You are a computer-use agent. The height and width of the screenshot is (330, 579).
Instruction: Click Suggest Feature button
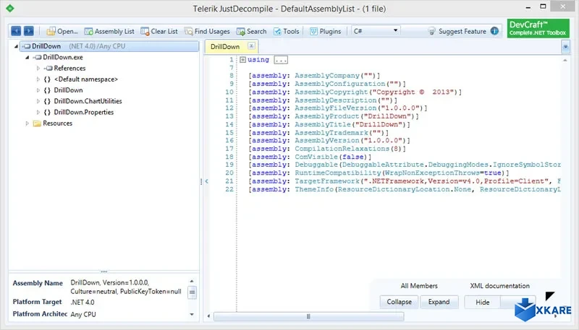coord(457,31)
